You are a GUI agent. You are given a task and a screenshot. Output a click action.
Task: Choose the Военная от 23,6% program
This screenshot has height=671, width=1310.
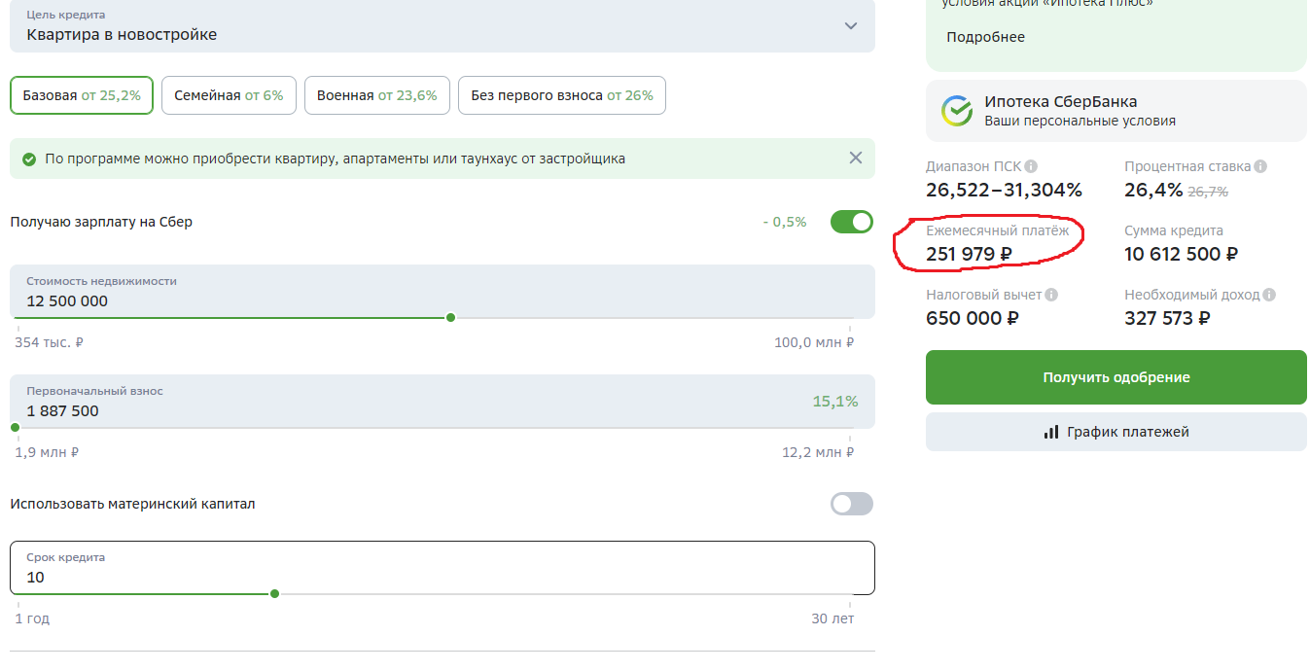[377, 95]
